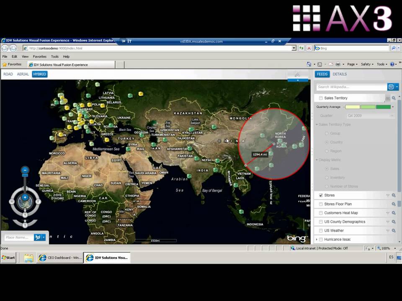
Task: Click the Wikipedia search W icon
Action: [391, 87]
